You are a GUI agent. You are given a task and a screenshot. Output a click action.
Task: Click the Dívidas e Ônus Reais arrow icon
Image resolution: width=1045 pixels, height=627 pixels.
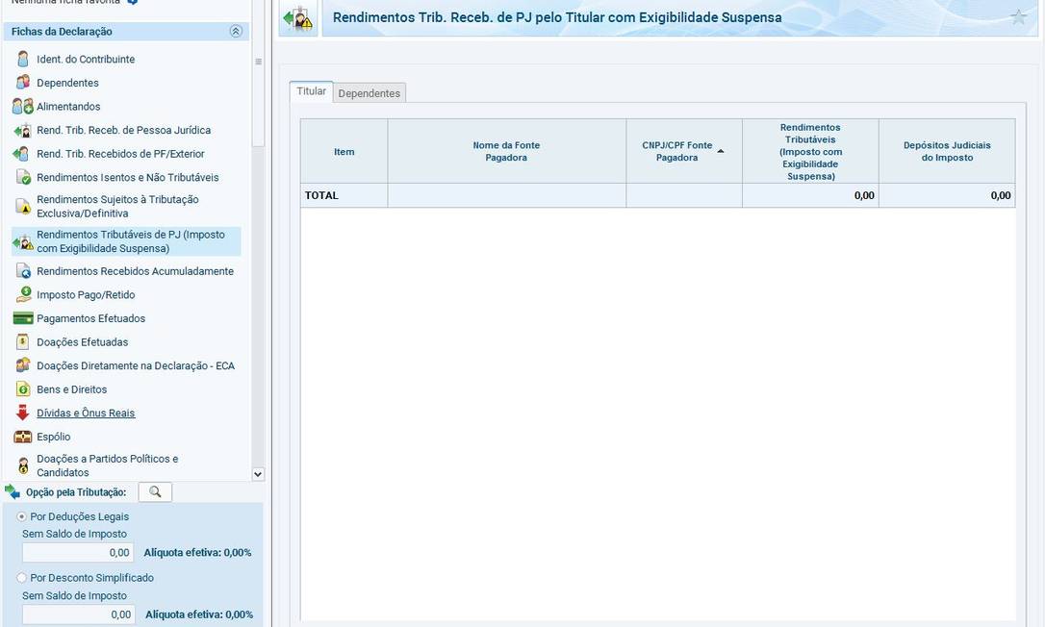23,414
